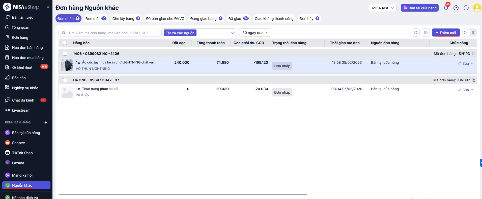Switch to the Đơn mới tab
Viewport: 482px width, 199px height.
[x=96, y=18]
